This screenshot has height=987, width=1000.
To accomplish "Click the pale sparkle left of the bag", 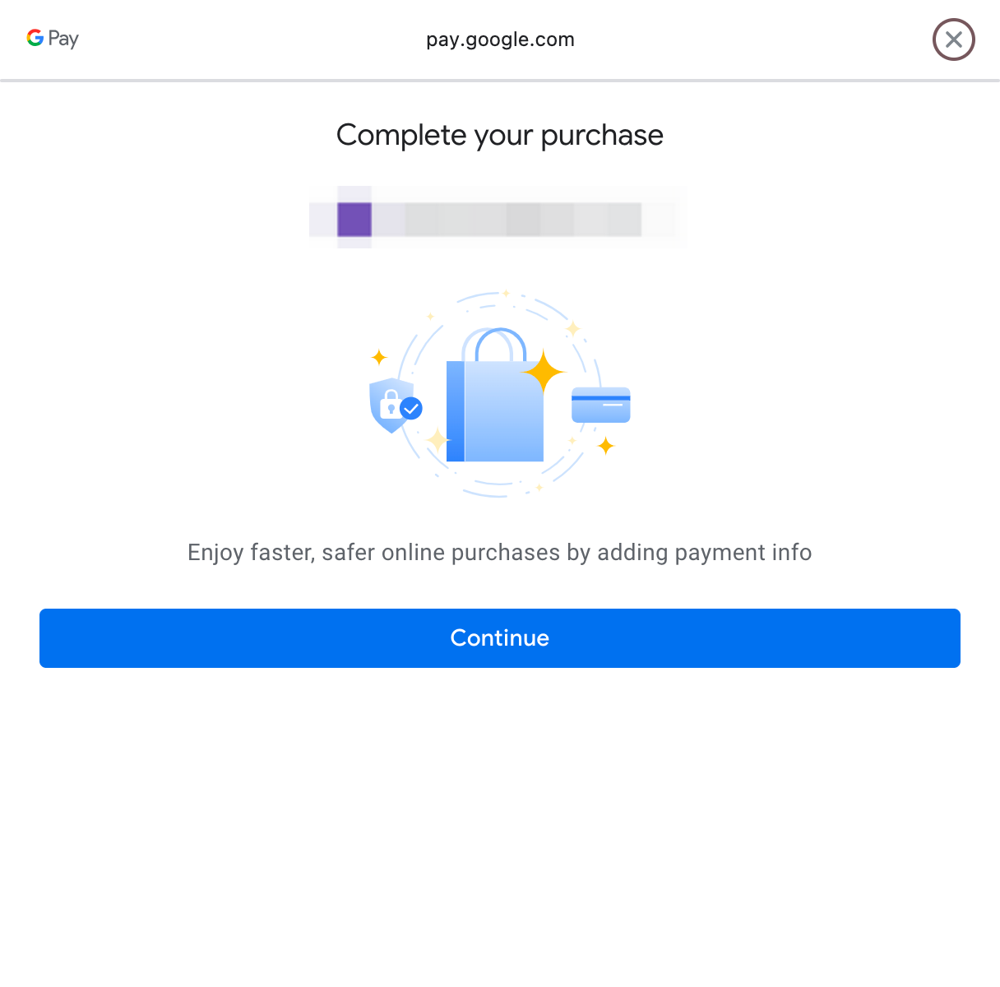I will tap(437, 440).
